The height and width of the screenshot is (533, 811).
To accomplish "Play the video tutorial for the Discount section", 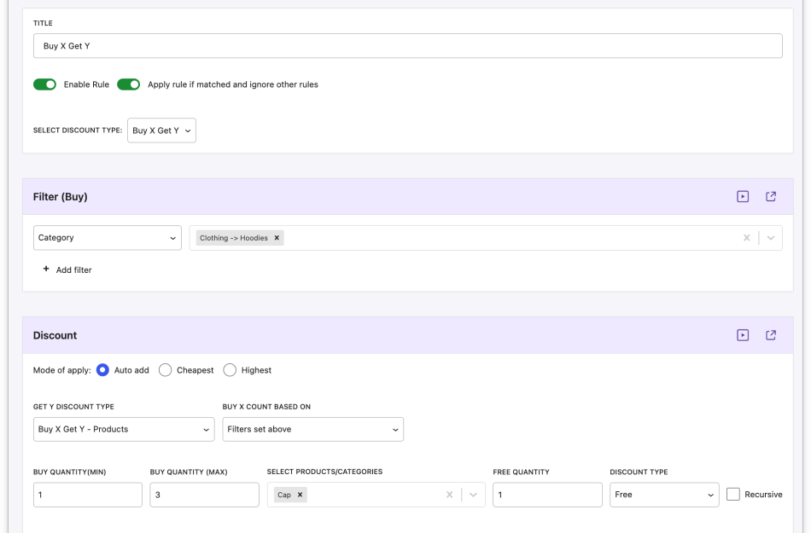I will [x=743, y=334].
